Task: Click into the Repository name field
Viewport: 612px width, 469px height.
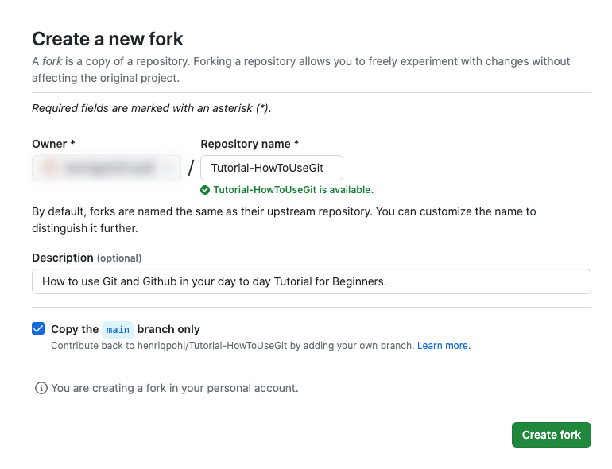Action: click(271, 168)
